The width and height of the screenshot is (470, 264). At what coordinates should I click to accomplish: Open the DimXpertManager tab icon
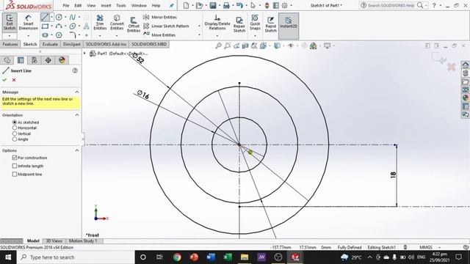(48, 60)
